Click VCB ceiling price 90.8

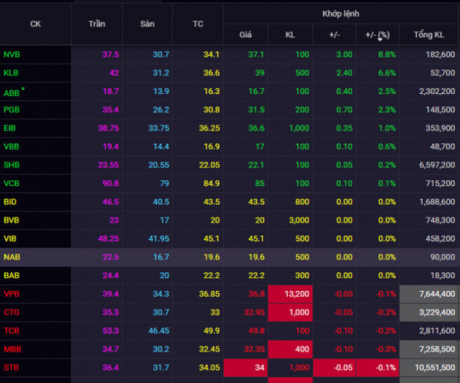click(110, 183)
